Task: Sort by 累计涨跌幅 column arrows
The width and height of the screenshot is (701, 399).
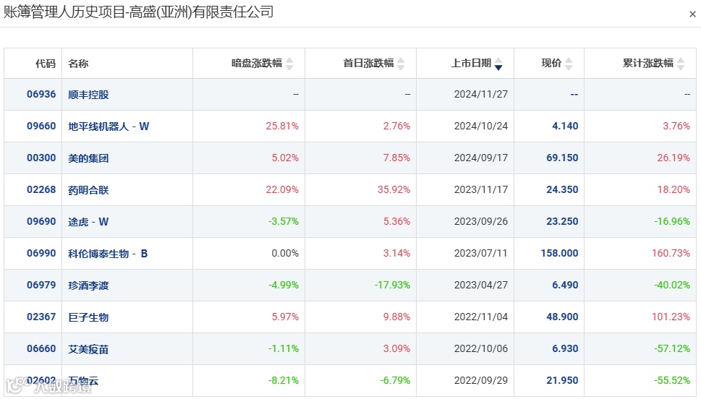Action: click(681, 64)
